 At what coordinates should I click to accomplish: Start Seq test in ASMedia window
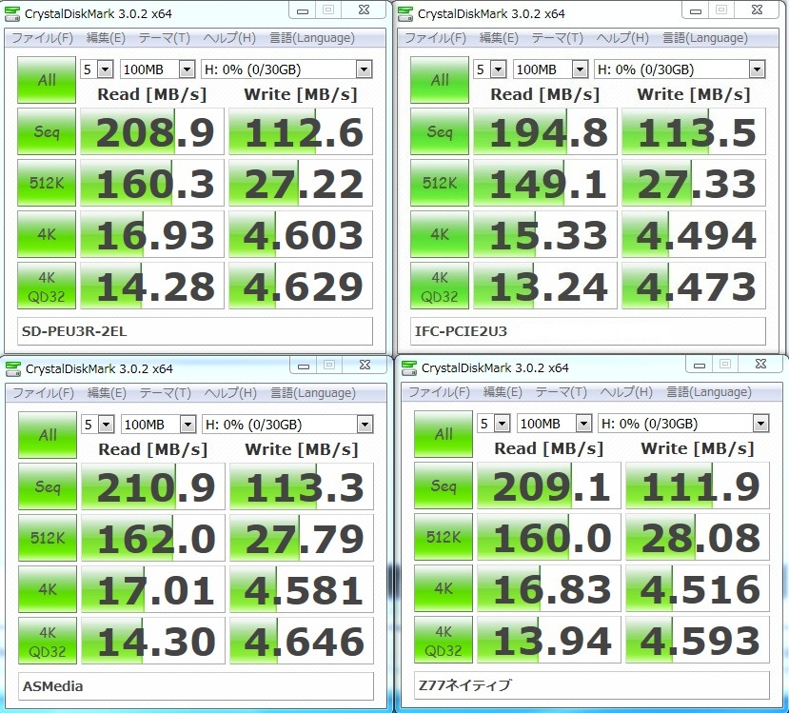pyautogui.click(x=48, y=486)
